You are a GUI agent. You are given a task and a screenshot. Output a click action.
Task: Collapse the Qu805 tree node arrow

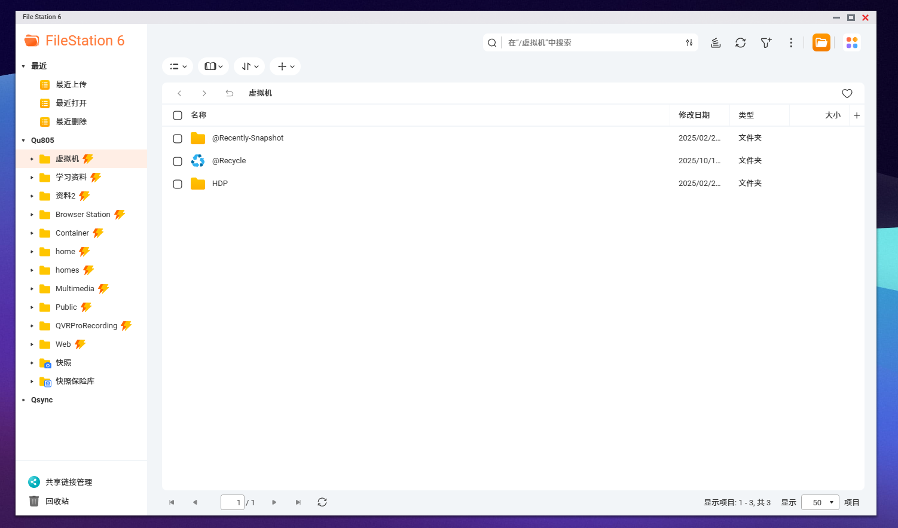pyautogui.click(x=23, y=141)
